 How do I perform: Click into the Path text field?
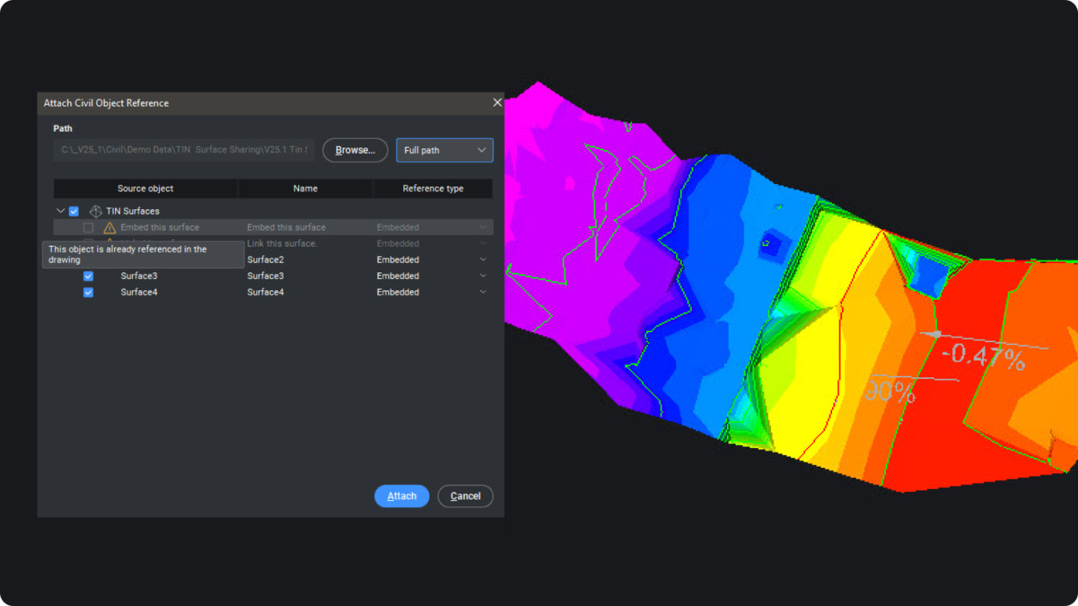tap(184, 150)
